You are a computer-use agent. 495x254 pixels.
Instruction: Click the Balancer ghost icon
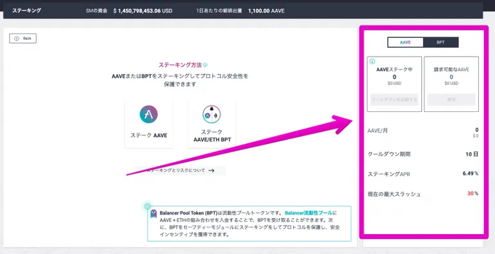pyautogui.click(x=154, y=213)
